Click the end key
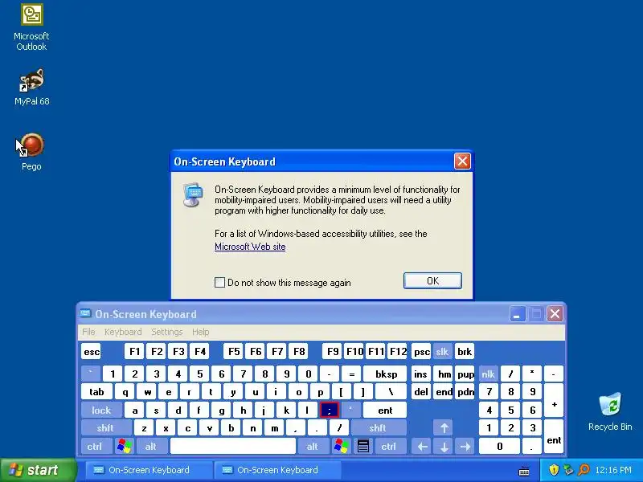643x482 pixels. click(444, 392)
